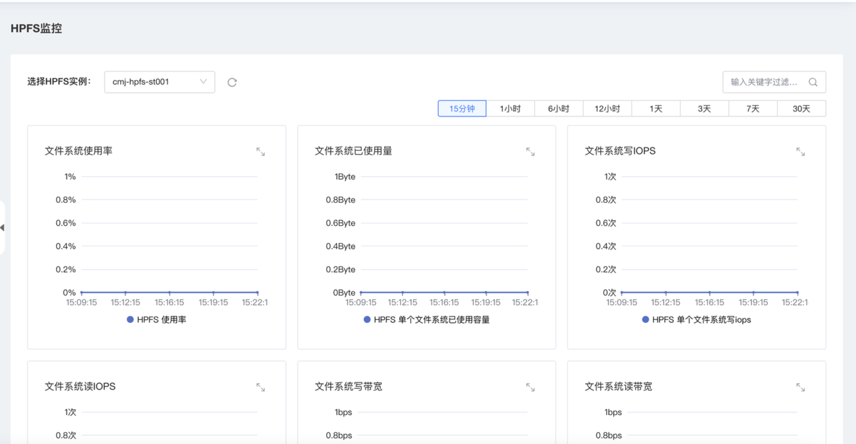
Task: Select the 1天 time range
Action: (656, 109)
